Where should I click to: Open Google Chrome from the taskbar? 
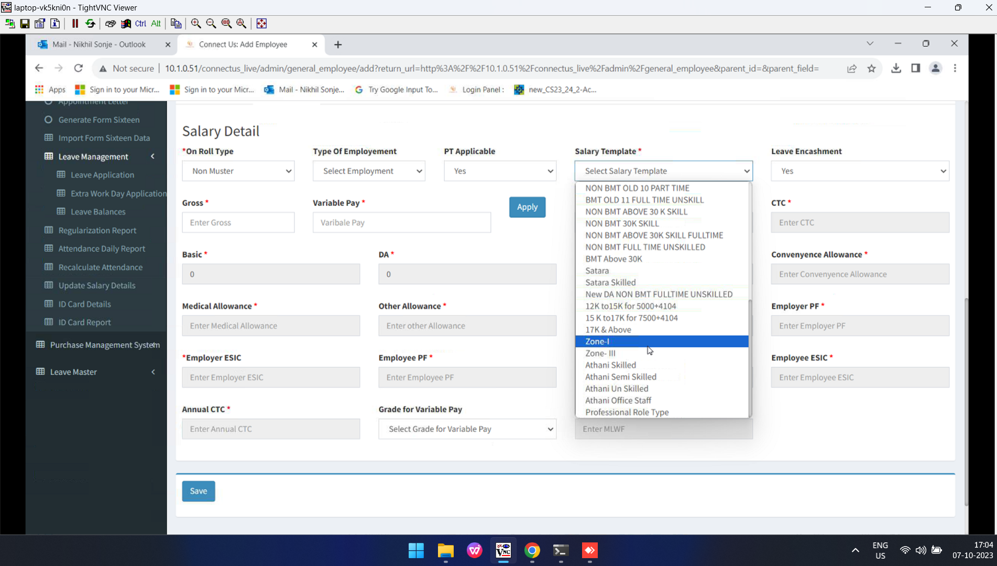coord(532,550)
